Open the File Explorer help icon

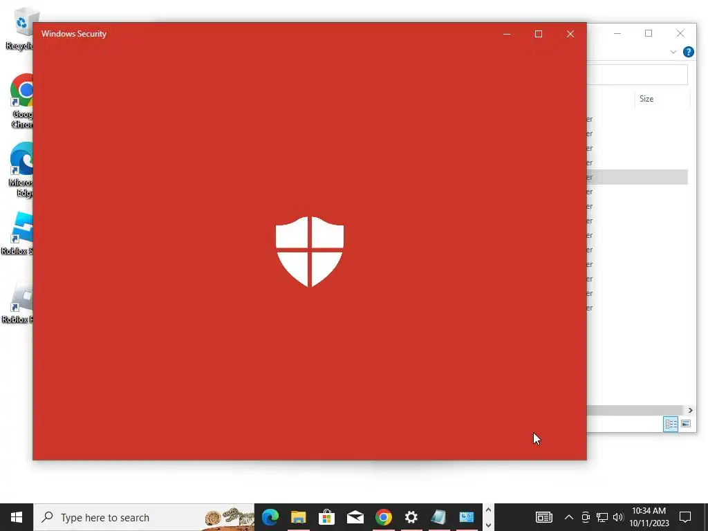point(688,52)
